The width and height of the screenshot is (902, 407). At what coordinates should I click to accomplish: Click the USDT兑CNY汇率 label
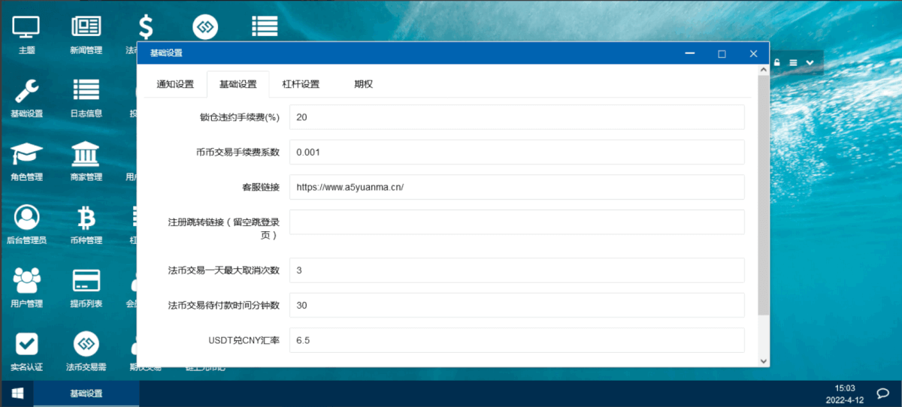[244, 340]
